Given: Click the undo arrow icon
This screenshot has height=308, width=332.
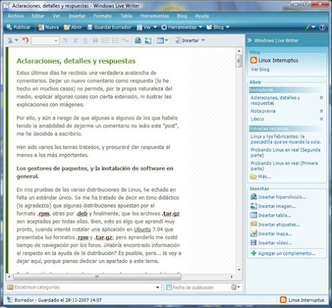Looking at the screenshot, I should click(25, 40).
